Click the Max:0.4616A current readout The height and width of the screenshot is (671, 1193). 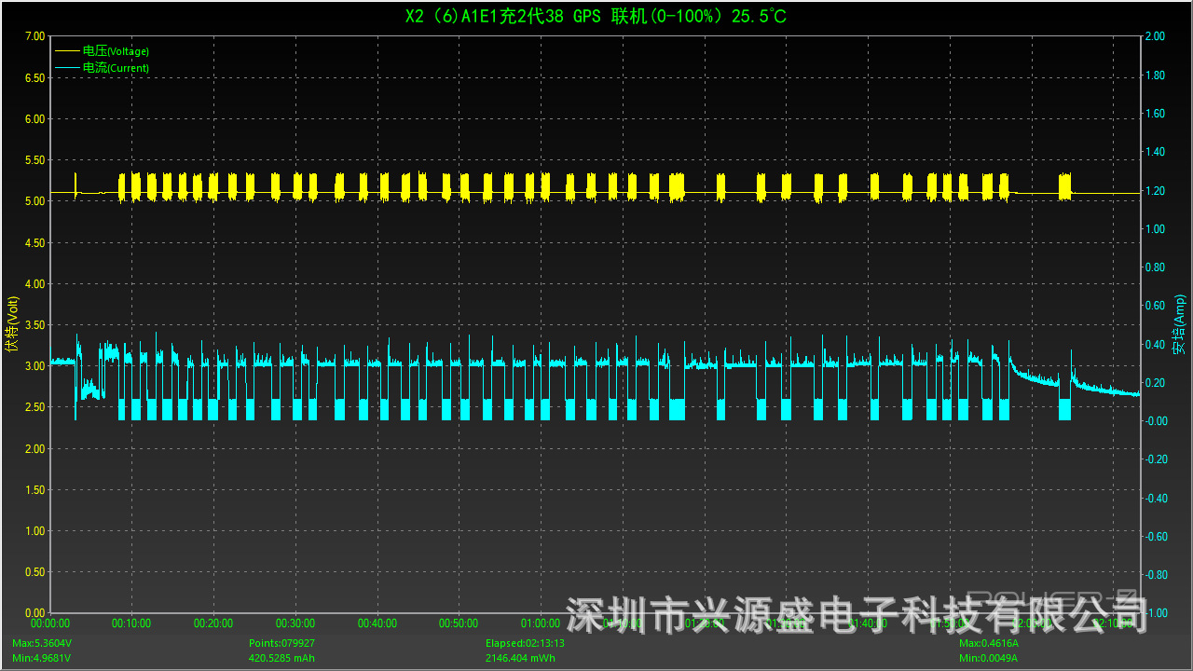pos(988,643)
